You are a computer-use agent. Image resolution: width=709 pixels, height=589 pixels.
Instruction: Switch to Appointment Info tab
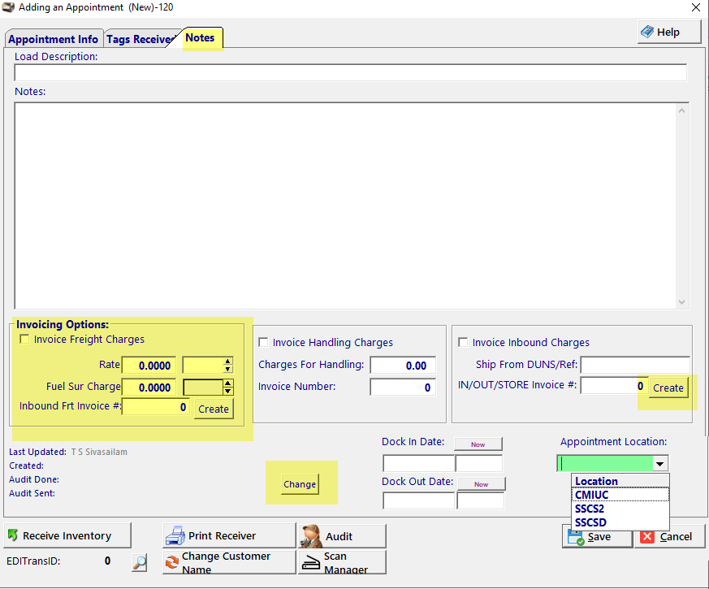(x=54, y=39)
